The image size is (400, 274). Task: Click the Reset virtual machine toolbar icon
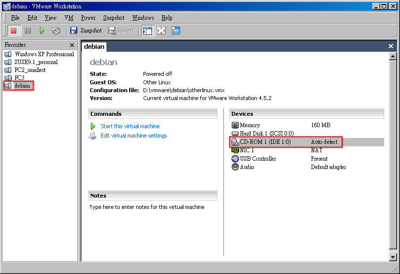pyautogui.click(x=56, y=31)
